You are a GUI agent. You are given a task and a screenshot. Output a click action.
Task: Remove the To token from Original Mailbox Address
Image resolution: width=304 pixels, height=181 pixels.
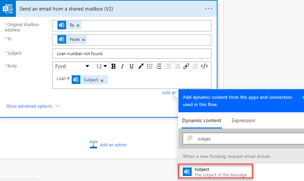[78, 25]
